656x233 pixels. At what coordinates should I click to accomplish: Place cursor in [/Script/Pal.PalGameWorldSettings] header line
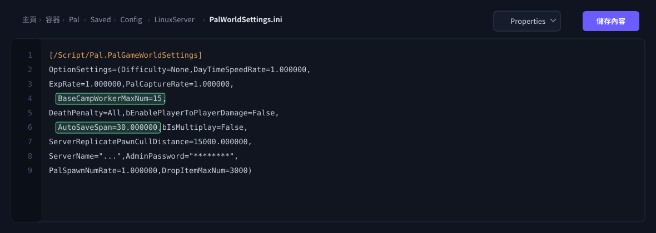point(126,55)
